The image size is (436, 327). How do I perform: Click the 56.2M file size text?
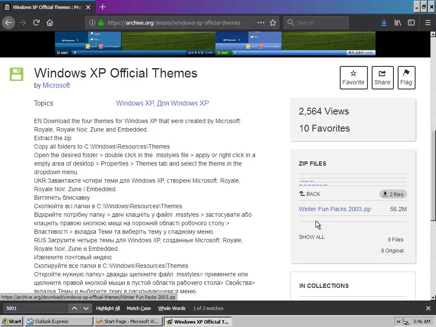pyautogui.click(x=398, y=209)
